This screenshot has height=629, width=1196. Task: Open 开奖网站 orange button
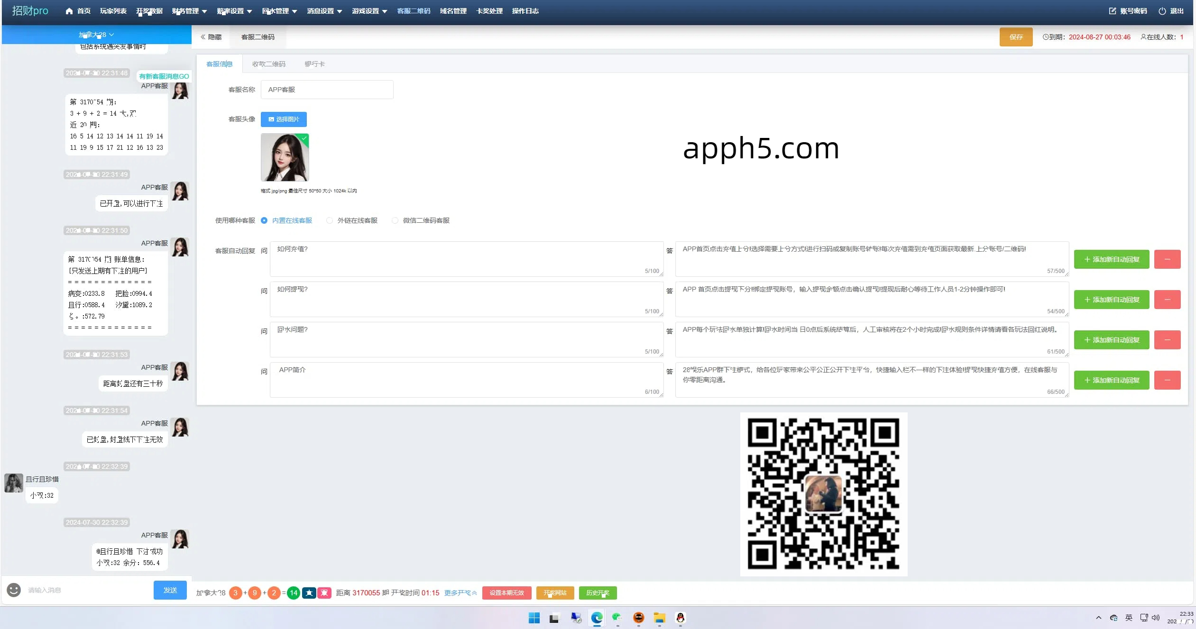pos(555,593)
